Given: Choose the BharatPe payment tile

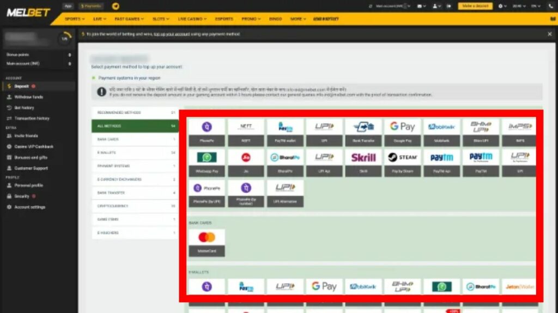Looking at the screenshot, I should point(285,163).
